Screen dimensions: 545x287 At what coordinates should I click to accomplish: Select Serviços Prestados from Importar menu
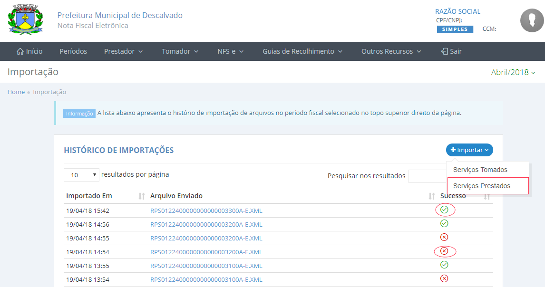(482, 186)
